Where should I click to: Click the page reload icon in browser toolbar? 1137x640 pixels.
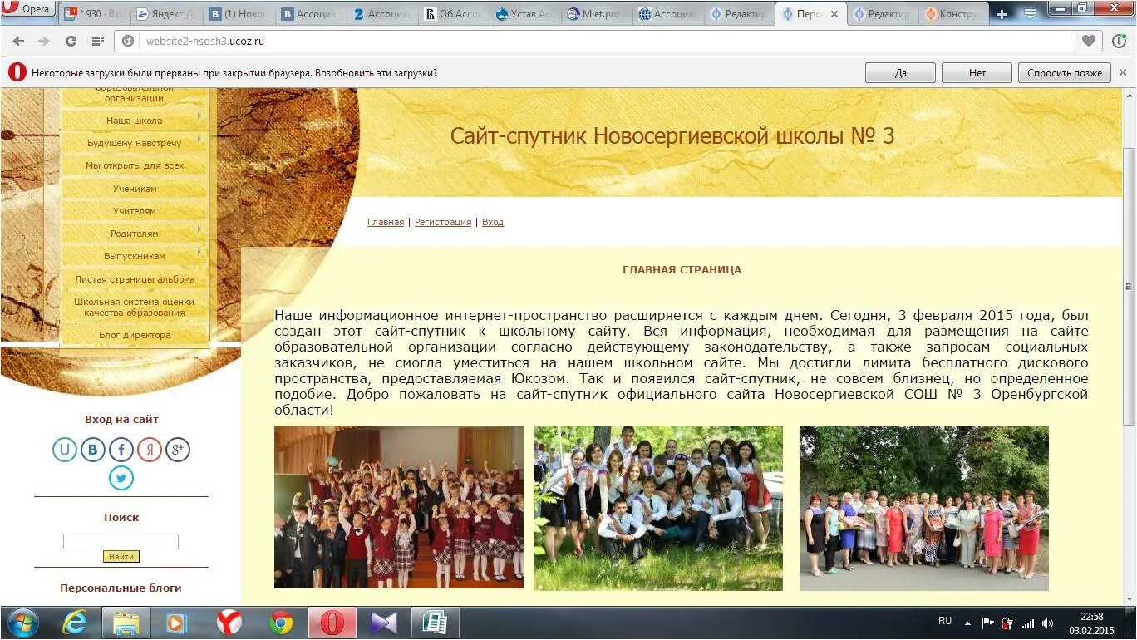73,39
